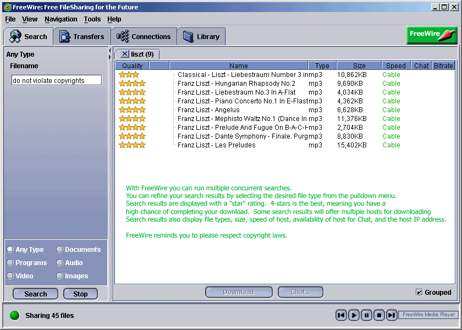Select the liszt (9) results tab
Screen dimensions: 462x330
[x=137, y=54]
